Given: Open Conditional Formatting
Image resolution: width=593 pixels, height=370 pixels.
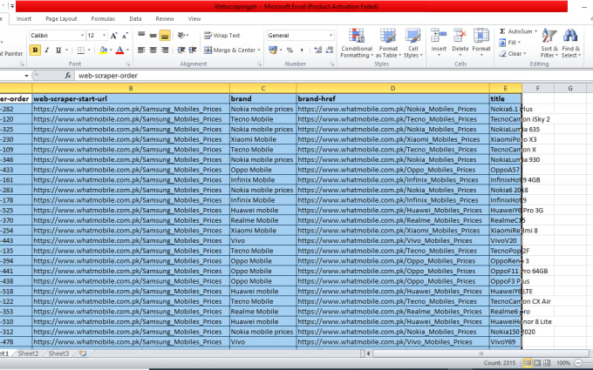Looking at the screenshot, I should coord(357,43).
